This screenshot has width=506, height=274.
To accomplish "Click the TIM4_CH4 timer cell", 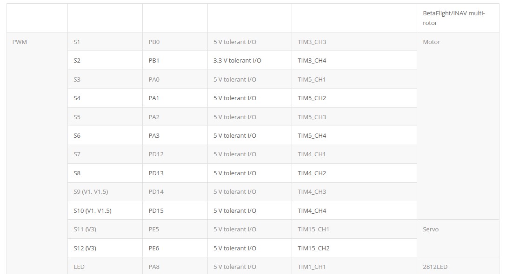I will 354,210.
